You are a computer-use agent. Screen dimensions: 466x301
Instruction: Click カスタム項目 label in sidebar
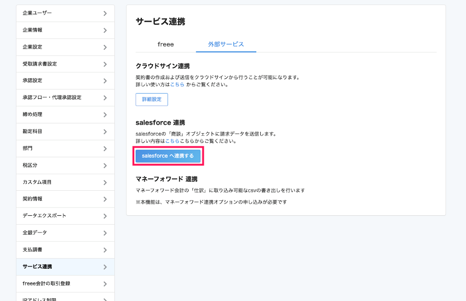(37, 182)
